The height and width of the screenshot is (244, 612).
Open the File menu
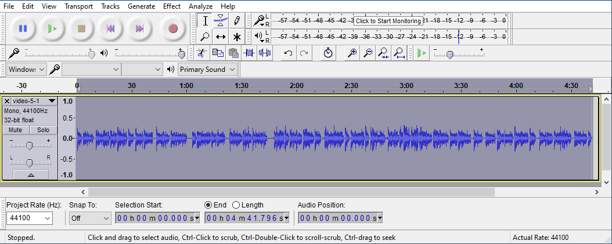pyautogui.click(x=9, y=6)
